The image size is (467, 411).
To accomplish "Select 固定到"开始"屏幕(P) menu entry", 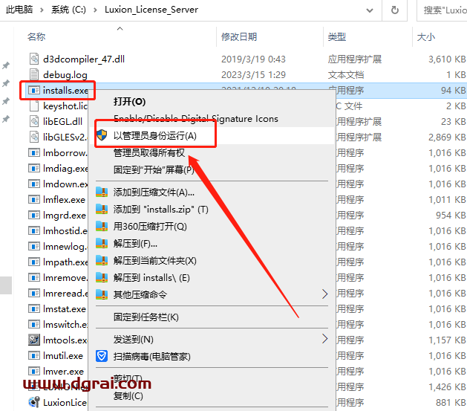I will [x=154, y=170].
